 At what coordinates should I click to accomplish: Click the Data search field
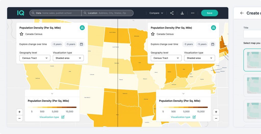(55, 13)
